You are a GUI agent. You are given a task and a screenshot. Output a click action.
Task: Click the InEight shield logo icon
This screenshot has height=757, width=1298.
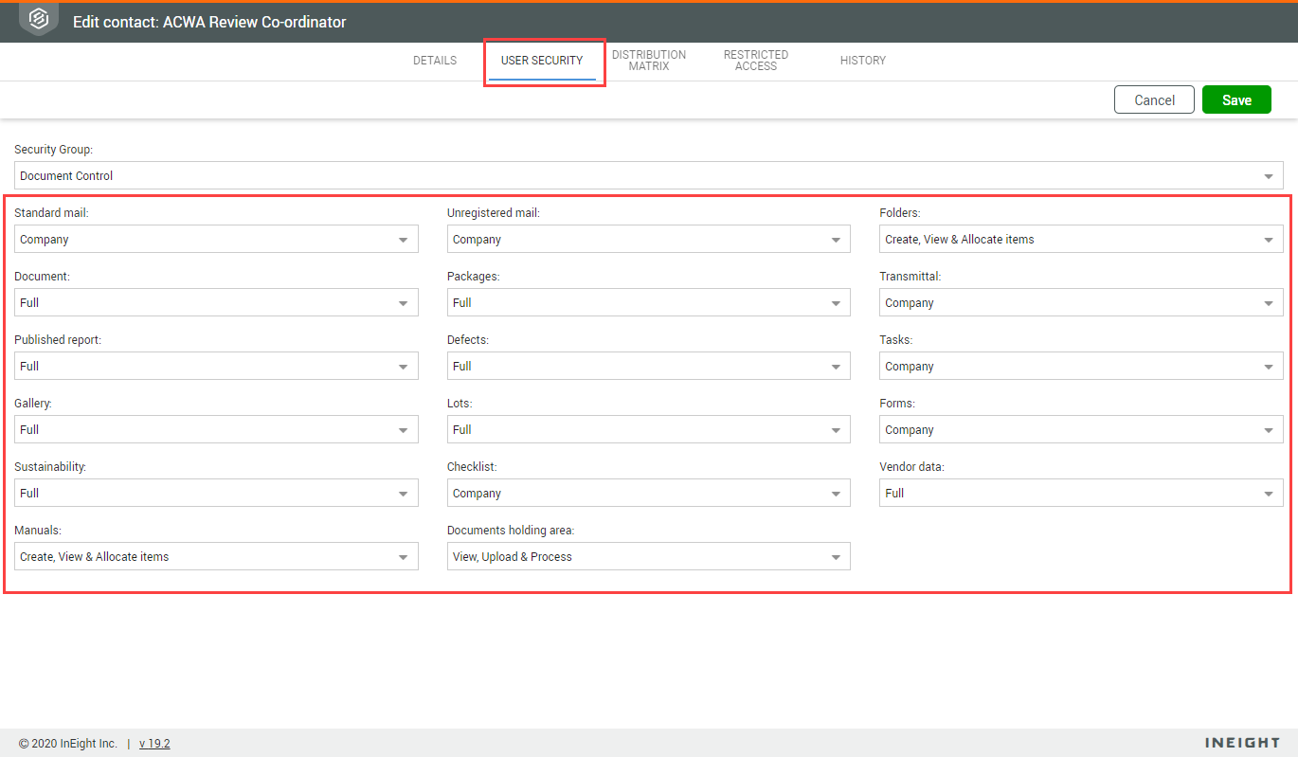[39, 20]
